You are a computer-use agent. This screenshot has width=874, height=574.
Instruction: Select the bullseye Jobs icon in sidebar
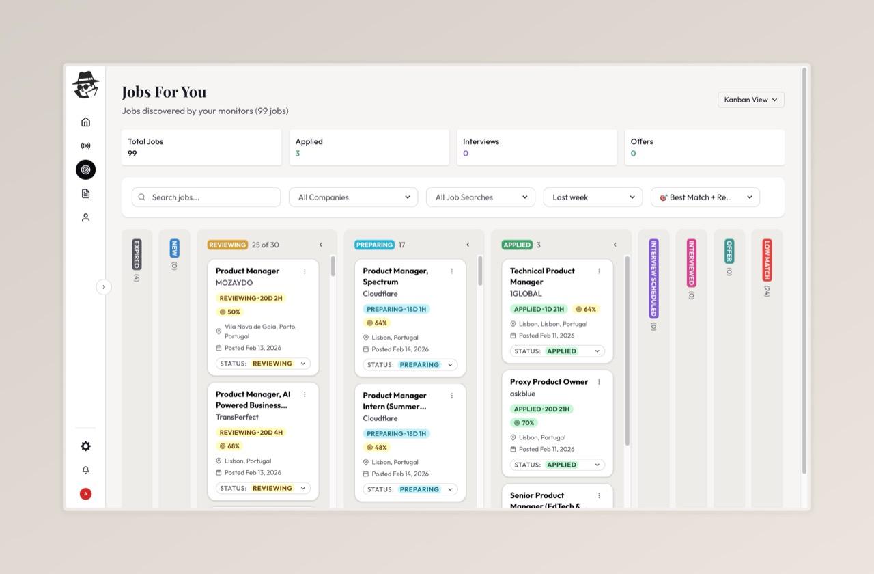click(85, 169)
